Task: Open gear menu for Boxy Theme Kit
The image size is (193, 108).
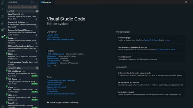Action: [36, 19]
